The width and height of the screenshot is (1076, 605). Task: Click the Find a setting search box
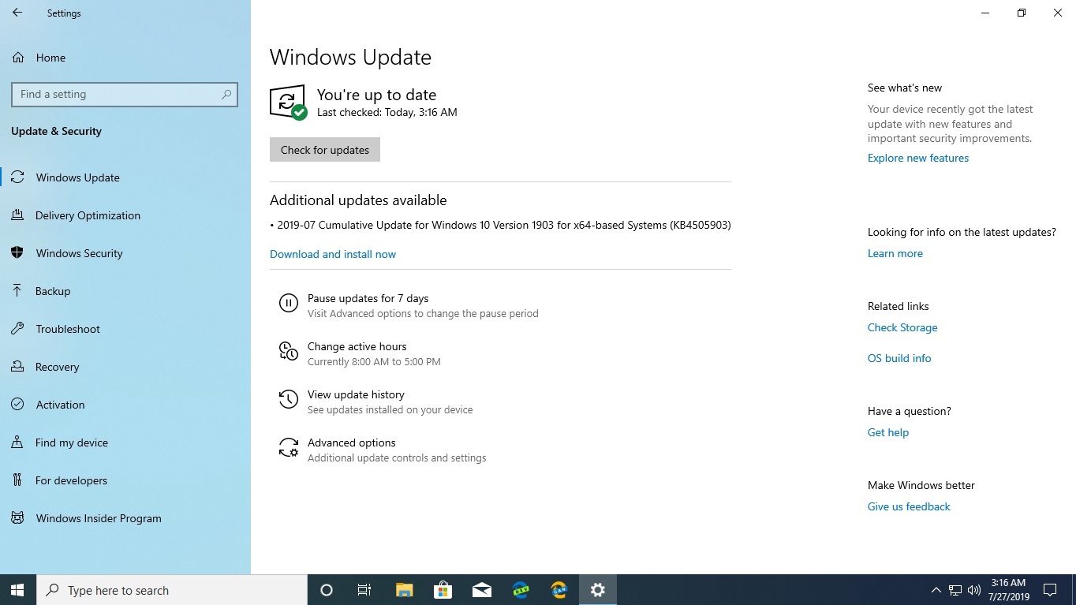125,94
